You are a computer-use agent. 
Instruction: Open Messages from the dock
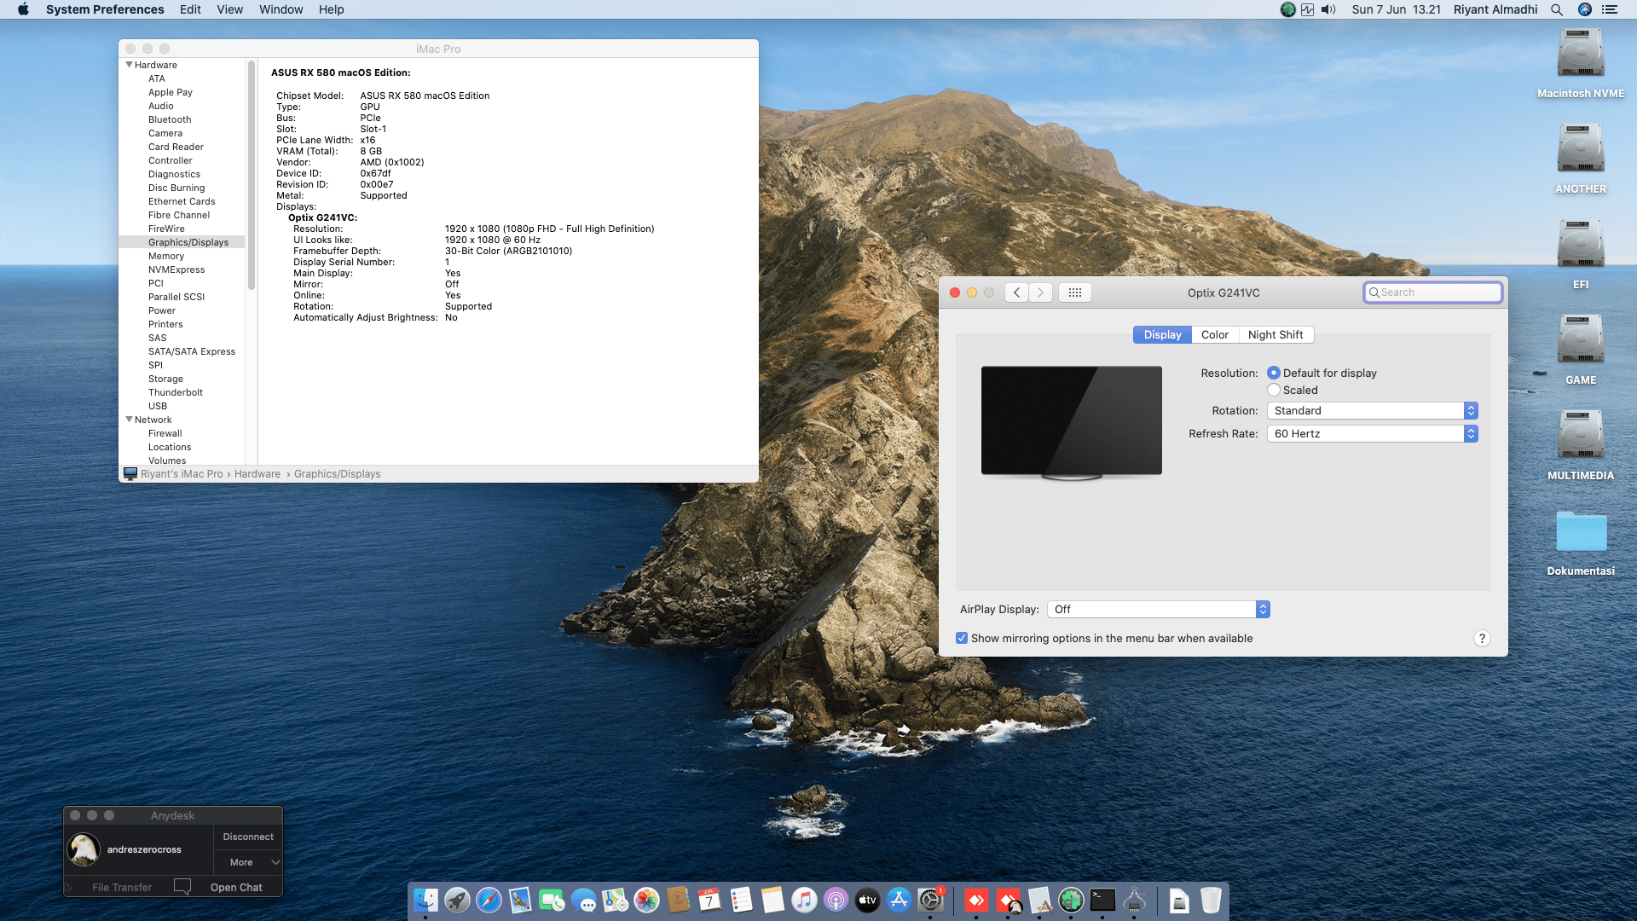click(x=583, y=900)
